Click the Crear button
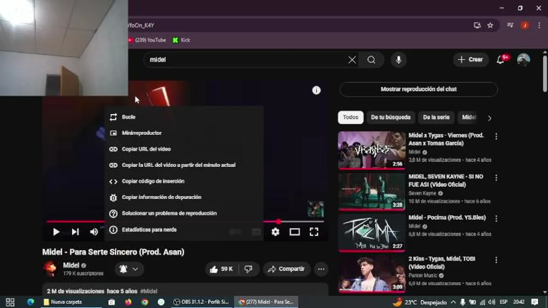Viewport: 548px width, 308px height. [x=471, y=60]
